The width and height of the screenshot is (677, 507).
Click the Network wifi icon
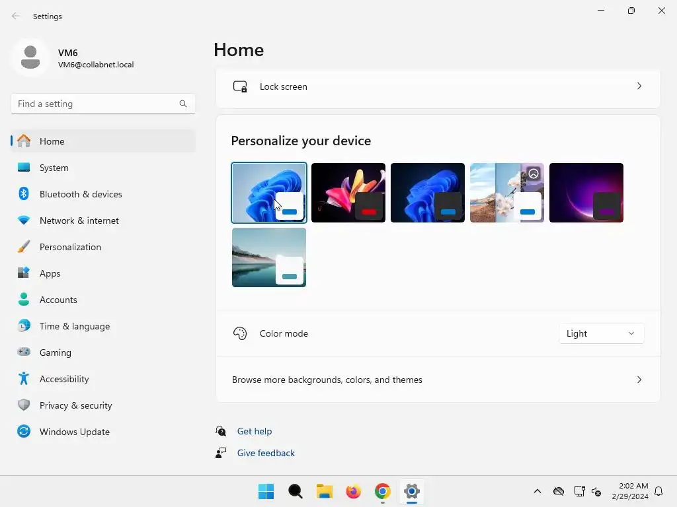24,220
